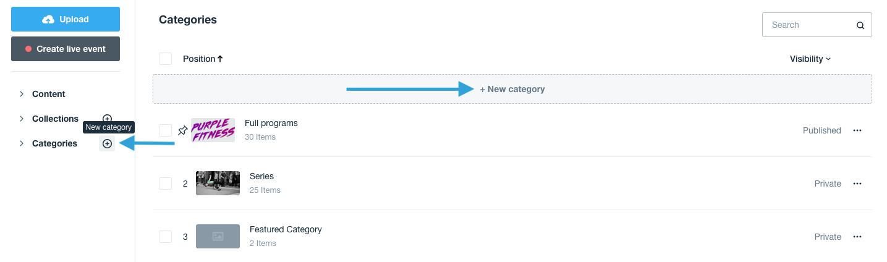
Task: Open the Purple Fitness thumbnail
Action: tap(213, 130)
